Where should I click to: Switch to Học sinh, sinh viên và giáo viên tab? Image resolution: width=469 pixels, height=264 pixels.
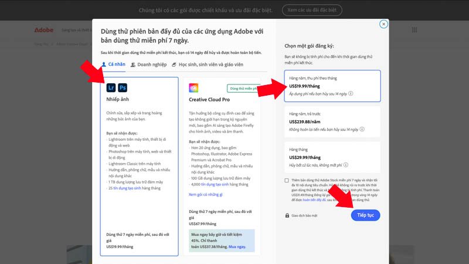(208, 65)
